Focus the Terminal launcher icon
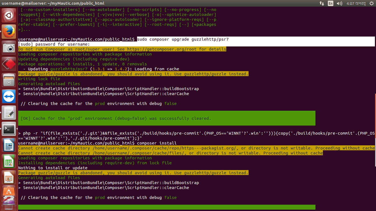The height and width of the screenshot is (211, 376). pos(9,129)
